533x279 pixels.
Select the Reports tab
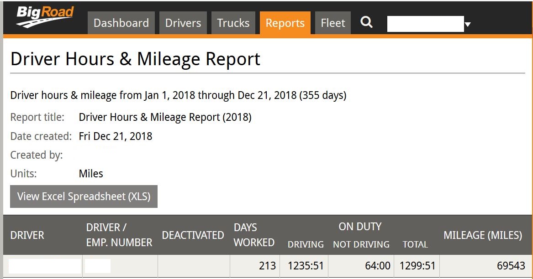pos(285,23)
